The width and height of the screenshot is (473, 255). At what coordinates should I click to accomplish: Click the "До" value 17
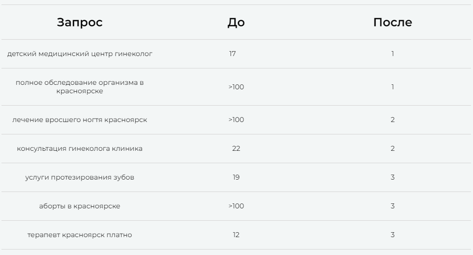click(233, 54)
